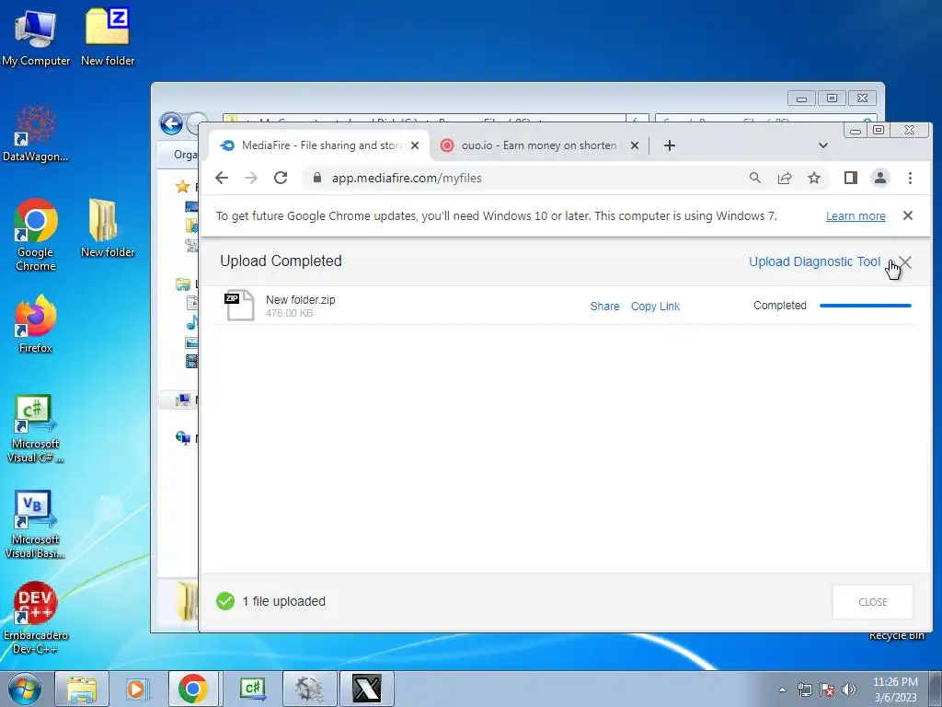Click the X application taskbar icon
Image resolution: width=942 pixels, height=707 pixels.
pyautogui.click(x=367, y=689)
